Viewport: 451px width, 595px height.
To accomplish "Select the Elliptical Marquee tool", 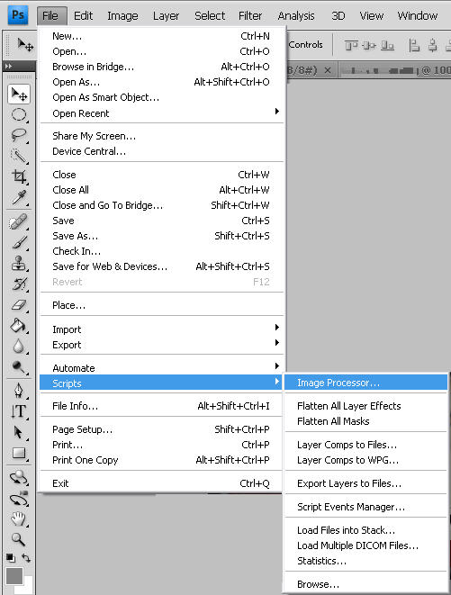I will click(x=19, y=114).
